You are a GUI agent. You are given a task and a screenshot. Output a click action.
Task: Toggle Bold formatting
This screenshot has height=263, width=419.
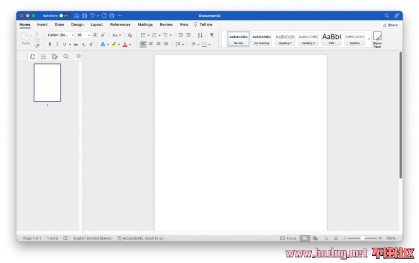point(49,44)
